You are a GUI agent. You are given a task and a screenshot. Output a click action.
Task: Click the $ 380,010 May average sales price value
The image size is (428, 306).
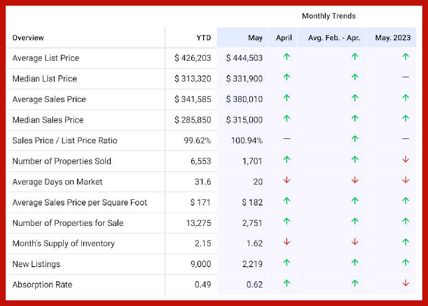coord(244,99)
